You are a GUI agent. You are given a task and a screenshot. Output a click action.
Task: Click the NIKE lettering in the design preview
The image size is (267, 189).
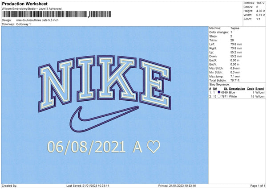click(105, 83)
